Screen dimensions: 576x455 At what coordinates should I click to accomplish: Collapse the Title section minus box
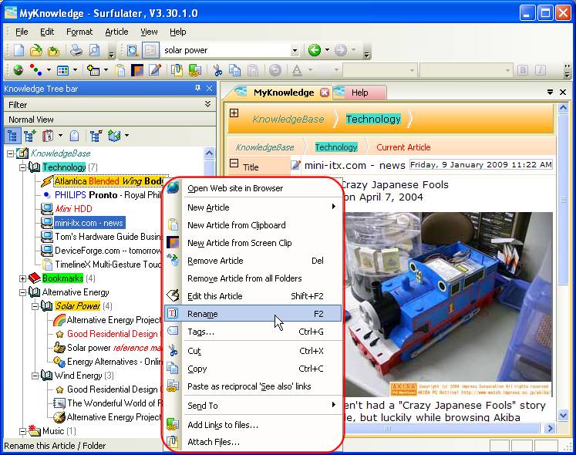234,163
